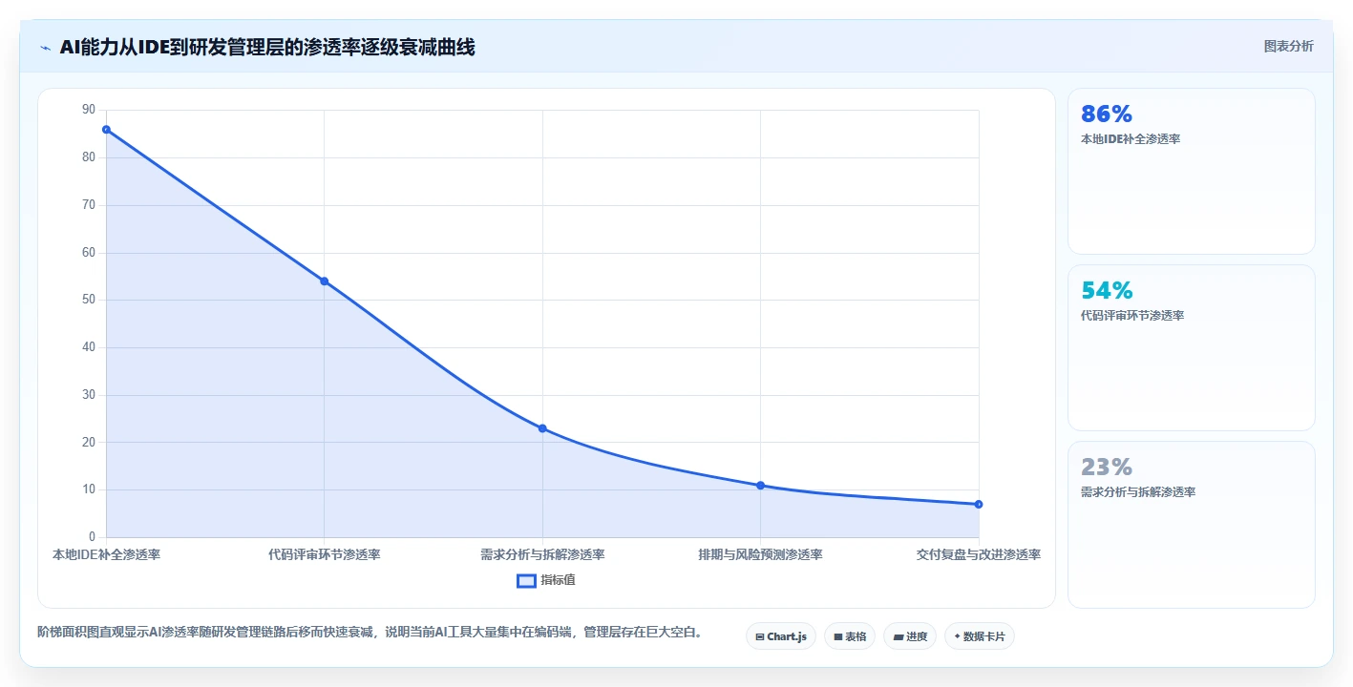Click the x-axis label 本地IDE补全渗透率

click(x=106, y=554)
